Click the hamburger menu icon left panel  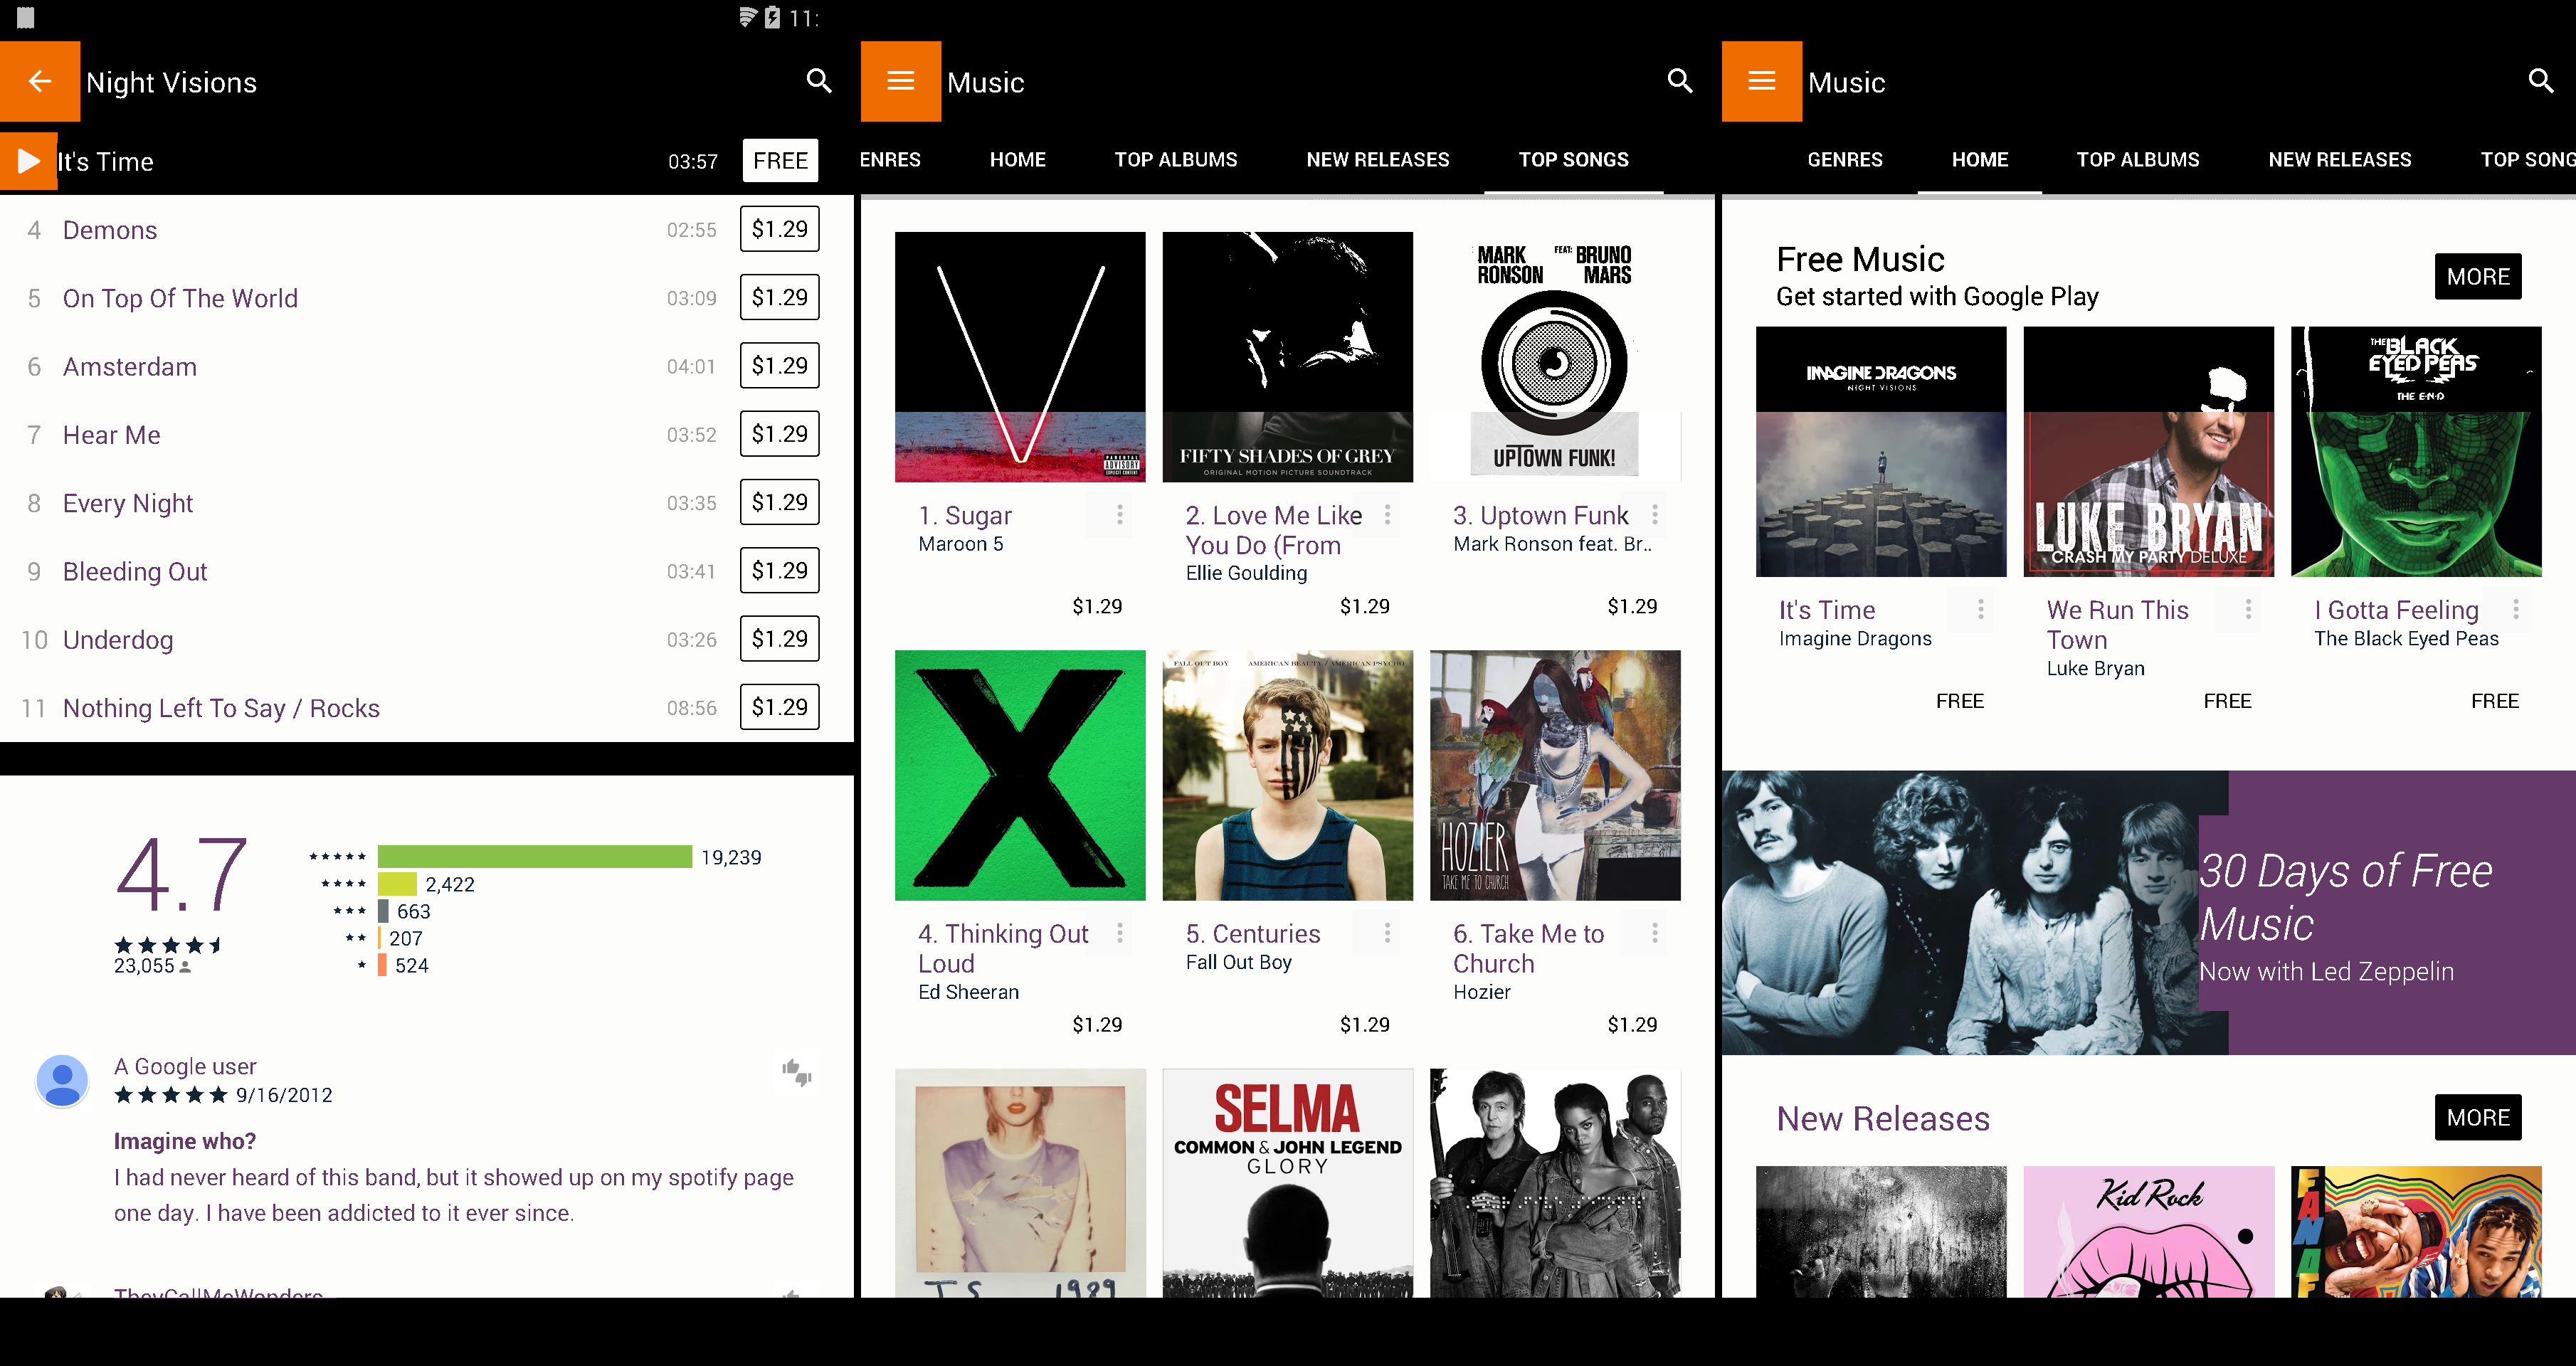click(x=898, y=82)
